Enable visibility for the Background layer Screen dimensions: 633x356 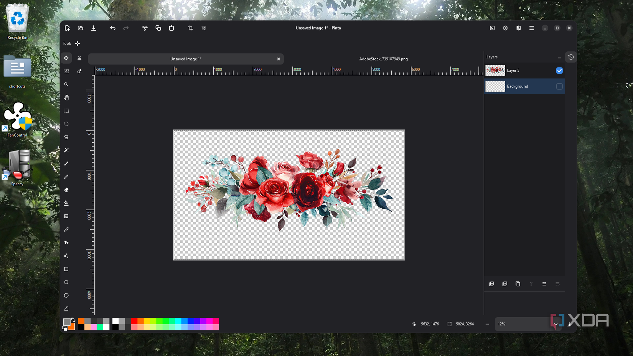[x=559, y=86]
